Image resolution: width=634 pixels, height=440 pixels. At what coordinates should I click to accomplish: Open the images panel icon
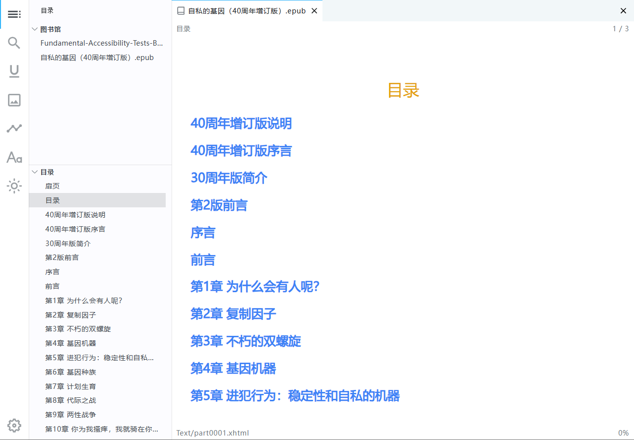14,100
